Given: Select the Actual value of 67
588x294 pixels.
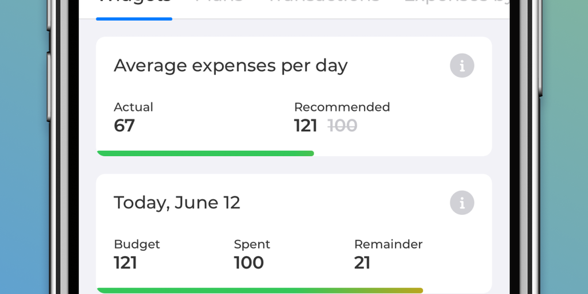Looking at the screenshot, I should 124,126.
